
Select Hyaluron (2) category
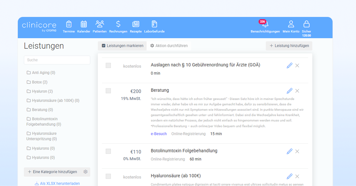pyautogui.click(x=40, y=91)
